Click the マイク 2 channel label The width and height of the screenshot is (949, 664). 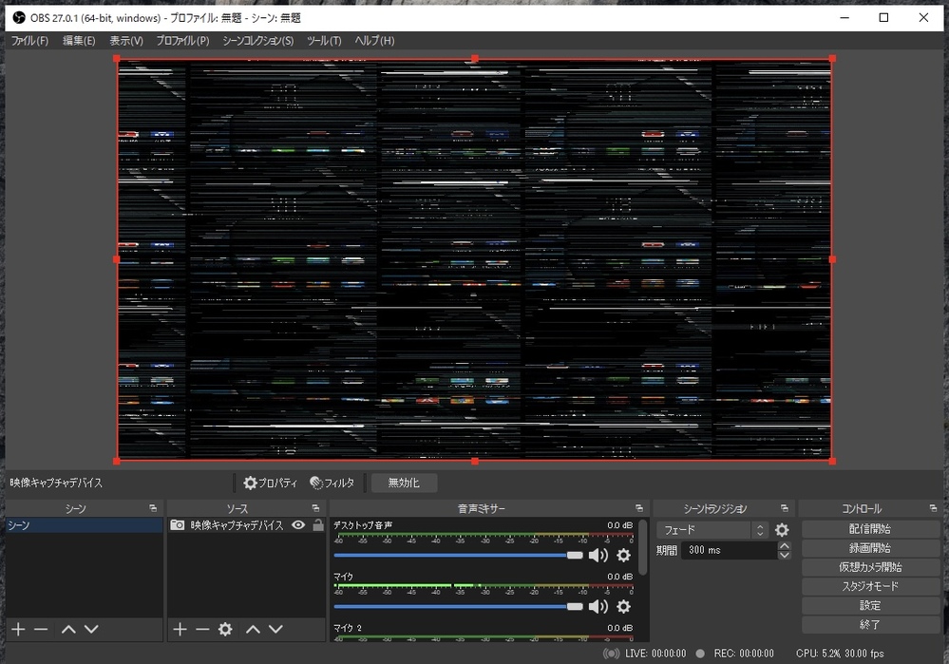coord(348,628)
